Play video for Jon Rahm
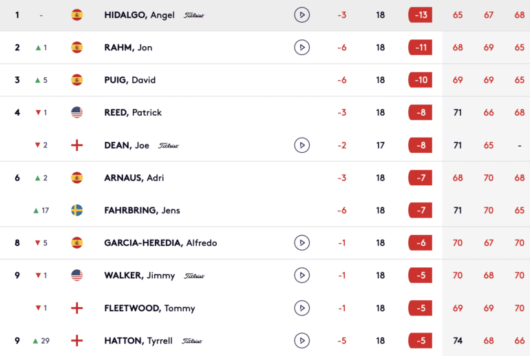The height and width of the screenshot is (356, 530). pos(302,48)
